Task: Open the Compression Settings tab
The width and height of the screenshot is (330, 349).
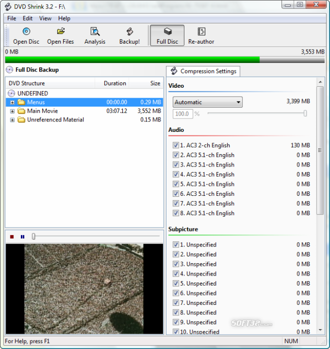Action: pyautogui.click(x=203, y=71)
